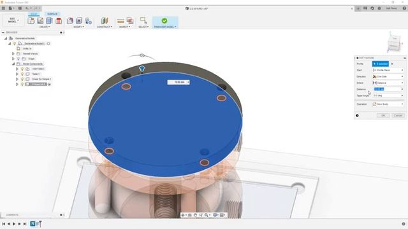Click the green Finish Edit Model checkmark

point(164,20)
